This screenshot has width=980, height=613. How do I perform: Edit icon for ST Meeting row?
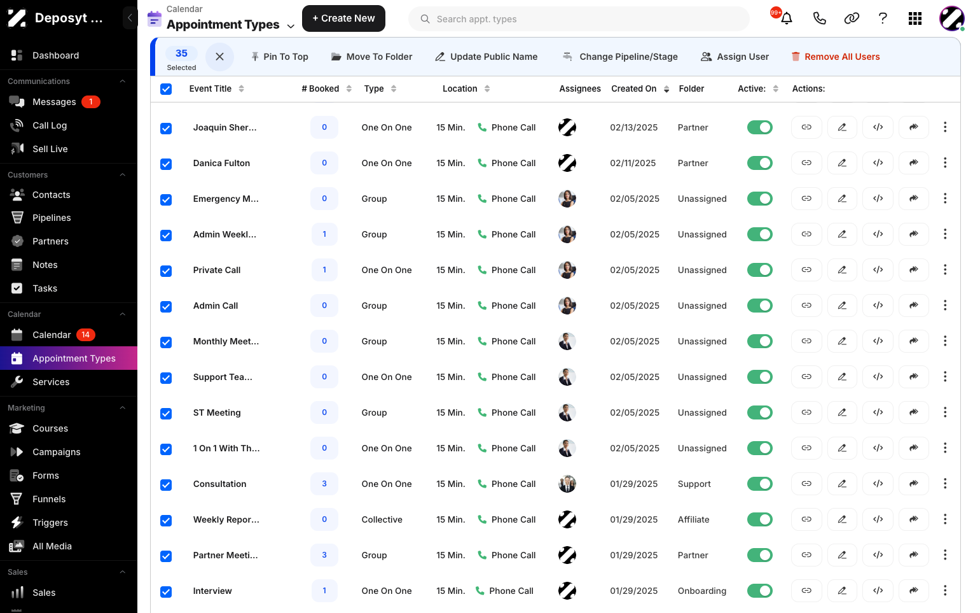point(842,412)
